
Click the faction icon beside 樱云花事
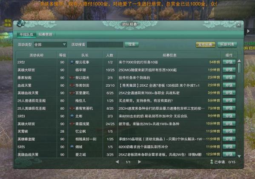tap(72, 62)
